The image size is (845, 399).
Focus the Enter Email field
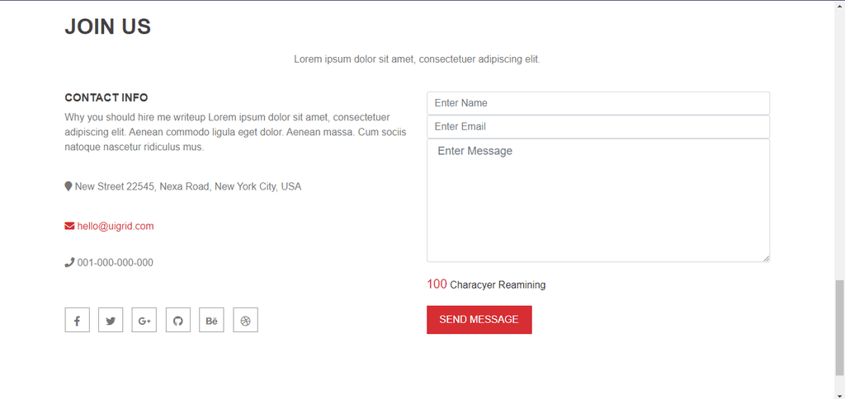pos(598,126)
